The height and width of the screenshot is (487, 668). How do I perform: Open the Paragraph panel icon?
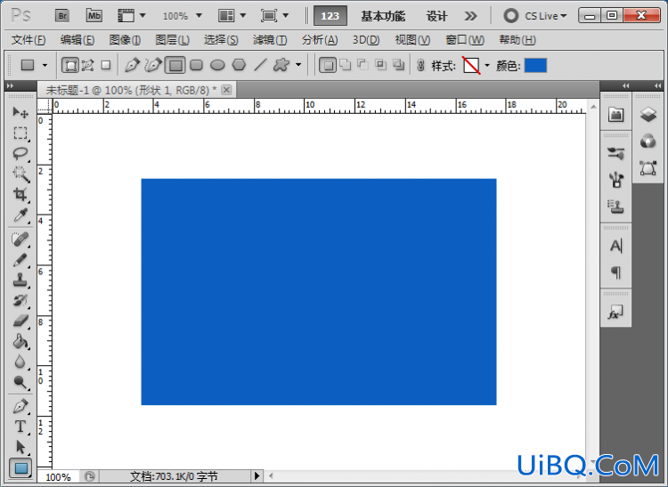[x=616, y=272]
